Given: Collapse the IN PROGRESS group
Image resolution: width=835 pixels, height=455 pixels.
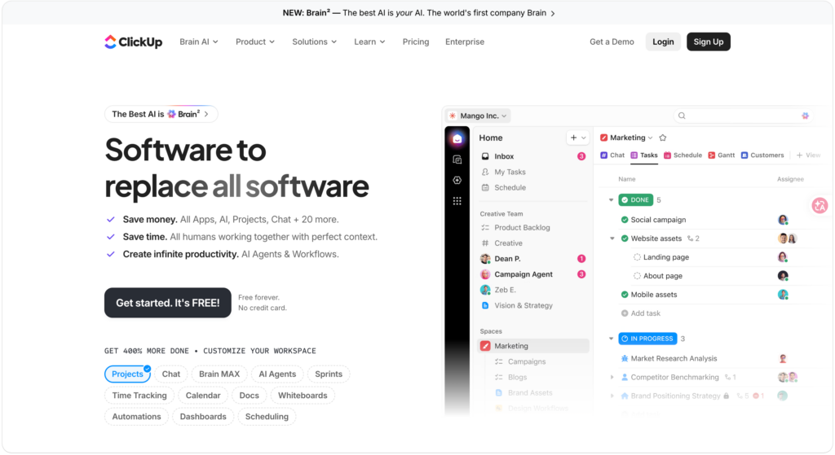Looking at the screenshot, I should pyautogui.click(x=612, y=339).
